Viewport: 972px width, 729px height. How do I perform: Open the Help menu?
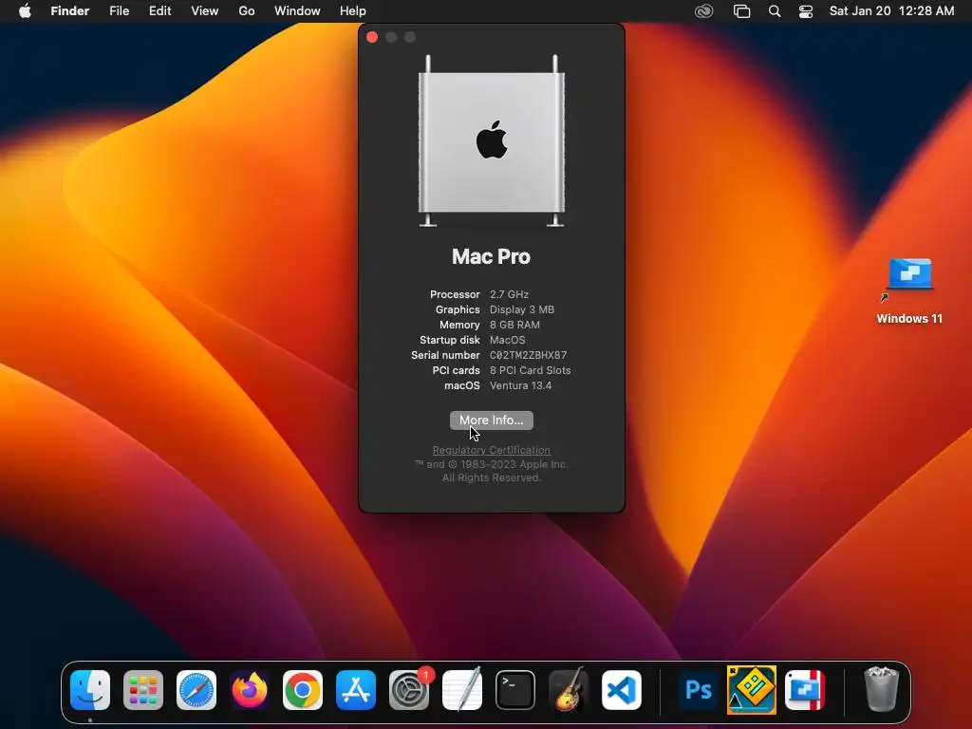click(x=353, y=11)
